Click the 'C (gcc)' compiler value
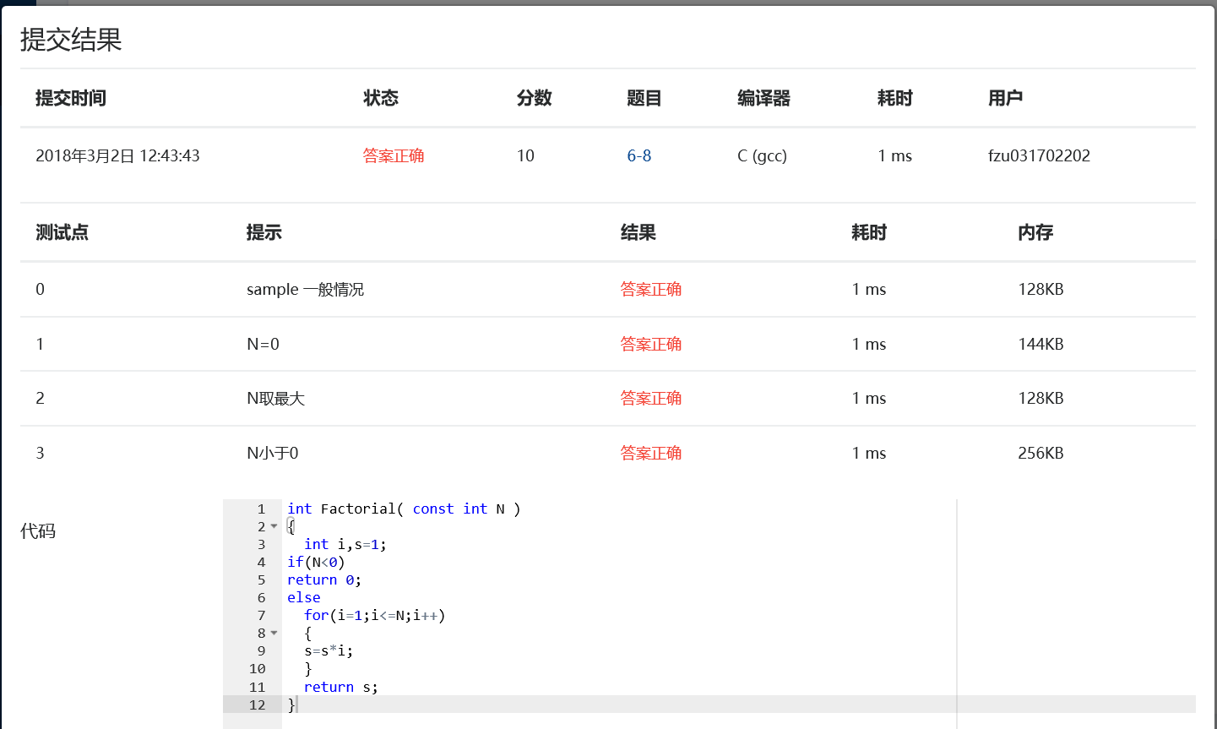1217x729 pixels. [x=762, y=156]
